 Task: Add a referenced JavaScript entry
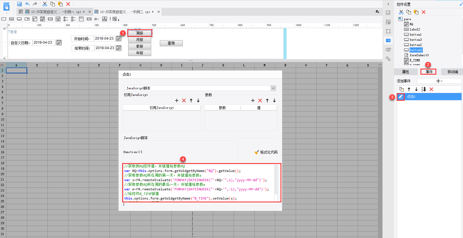[x=177, y=100]
